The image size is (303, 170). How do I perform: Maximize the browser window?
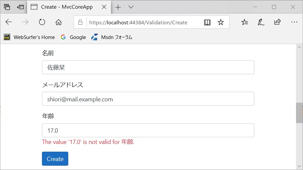pyautogui.click(x=274, y=7)
